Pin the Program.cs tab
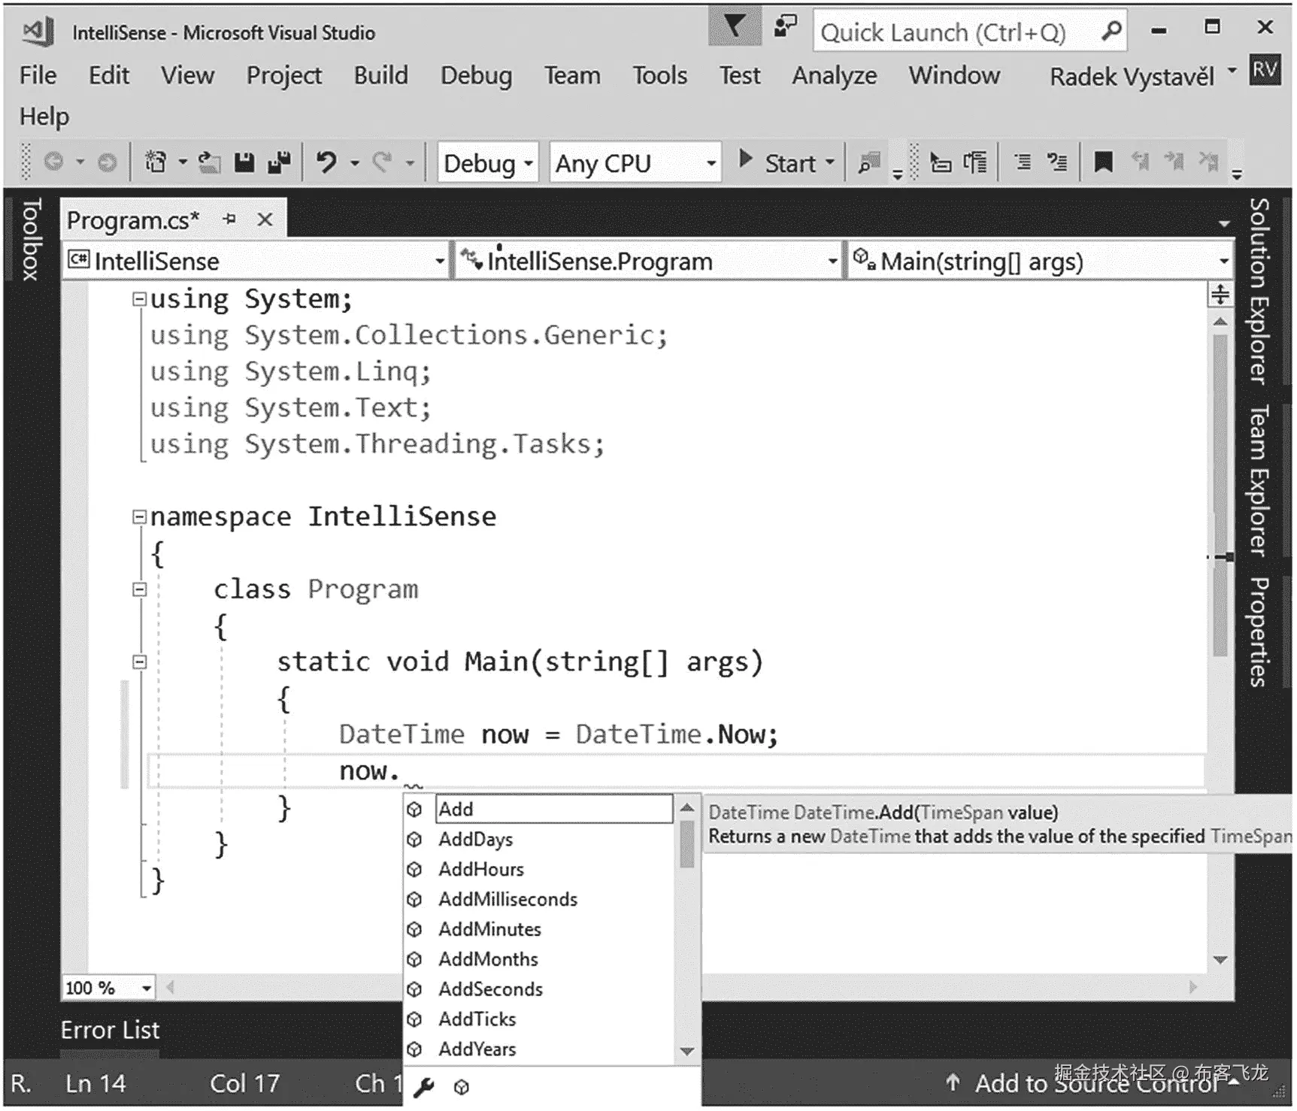Image resolution: width=1297 pixels, height=1111 pixels. click(230, 219)
